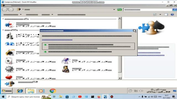Click the scrollbar up arrow in games list

click(119, 18)
